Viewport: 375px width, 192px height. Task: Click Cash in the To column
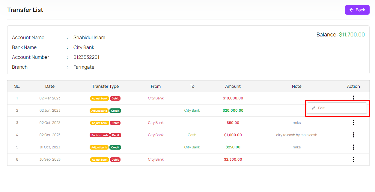192,135
